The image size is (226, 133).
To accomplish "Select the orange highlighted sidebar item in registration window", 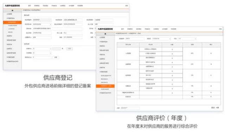I will point(12,22).
